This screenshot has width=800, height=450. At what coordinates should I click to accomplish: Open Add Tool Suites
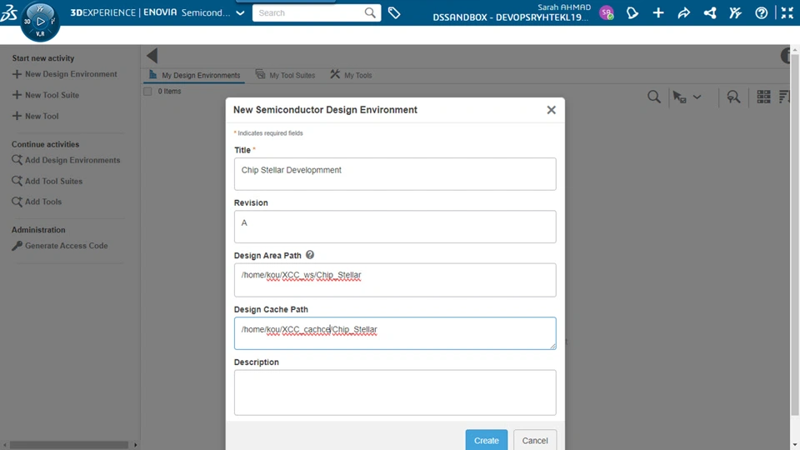(47, 181)
